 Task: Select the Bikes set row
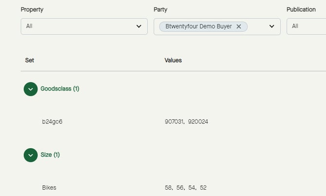point(49,188)
